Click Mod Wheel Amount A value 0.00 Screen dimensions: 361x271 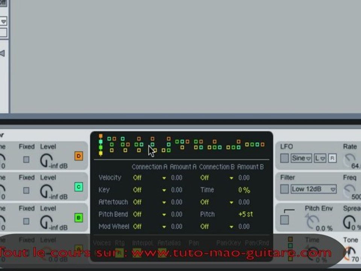[x=177, y=227]
